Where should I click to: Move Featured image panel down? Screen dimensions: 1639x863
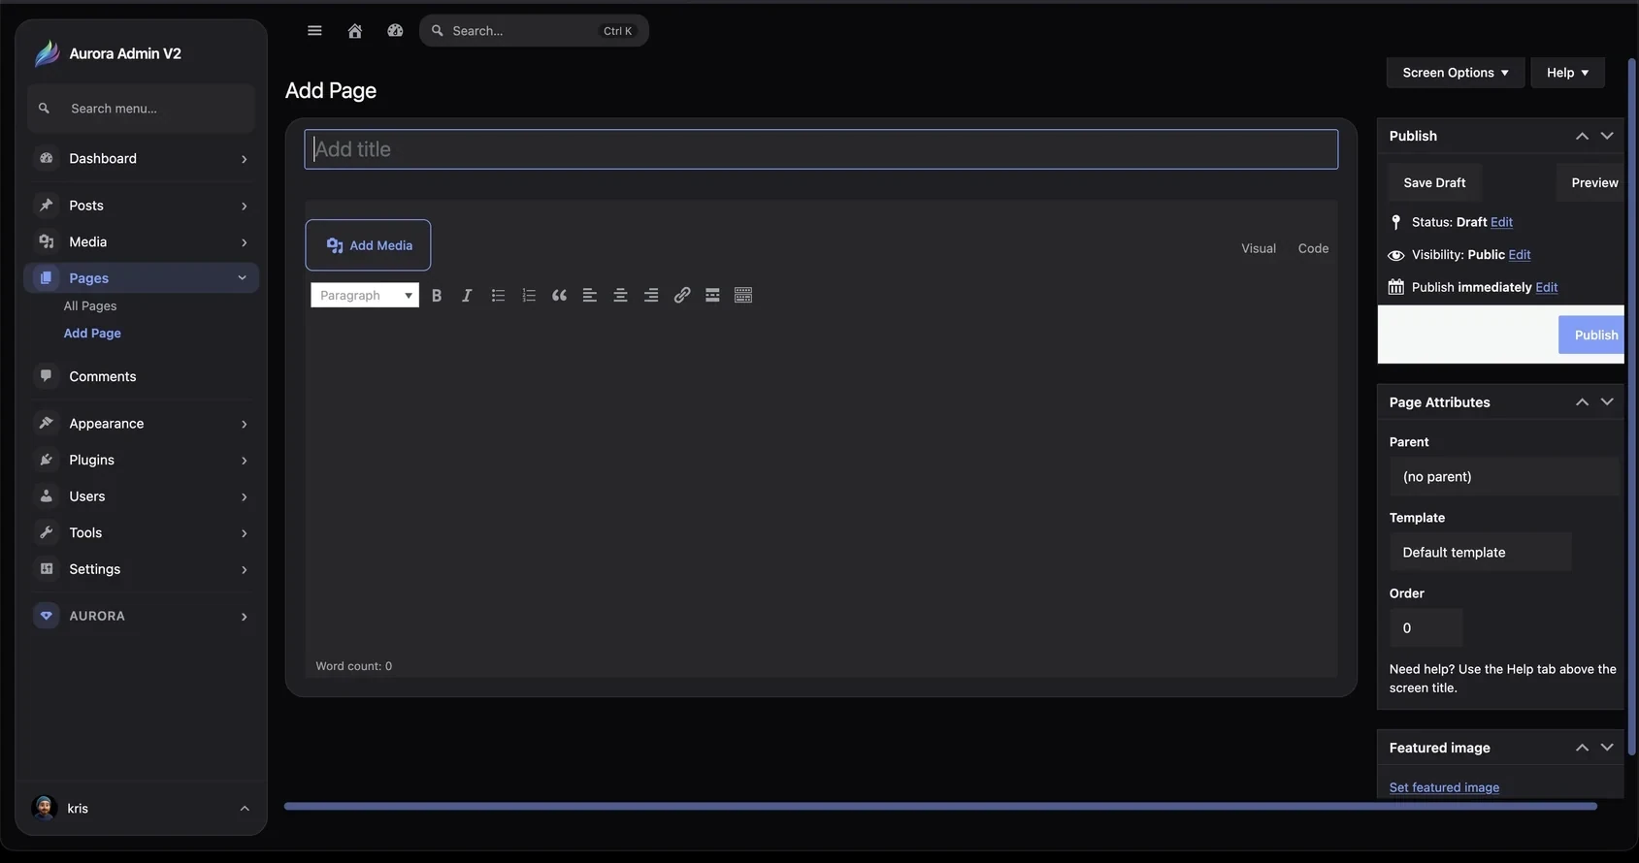pos(1607,748)
